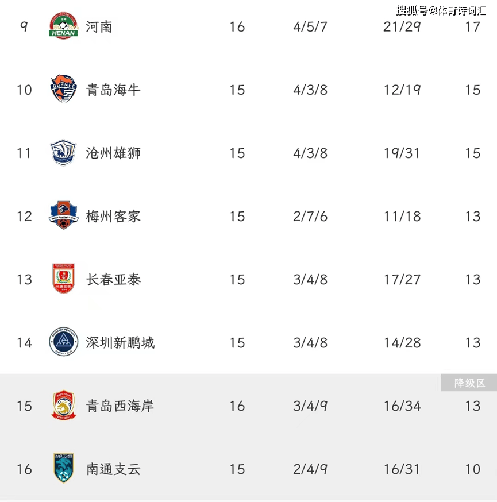Click the Henan team crest icon
Image resolution: width=497 pixels, height=502 pixels.
click(63, 26)
